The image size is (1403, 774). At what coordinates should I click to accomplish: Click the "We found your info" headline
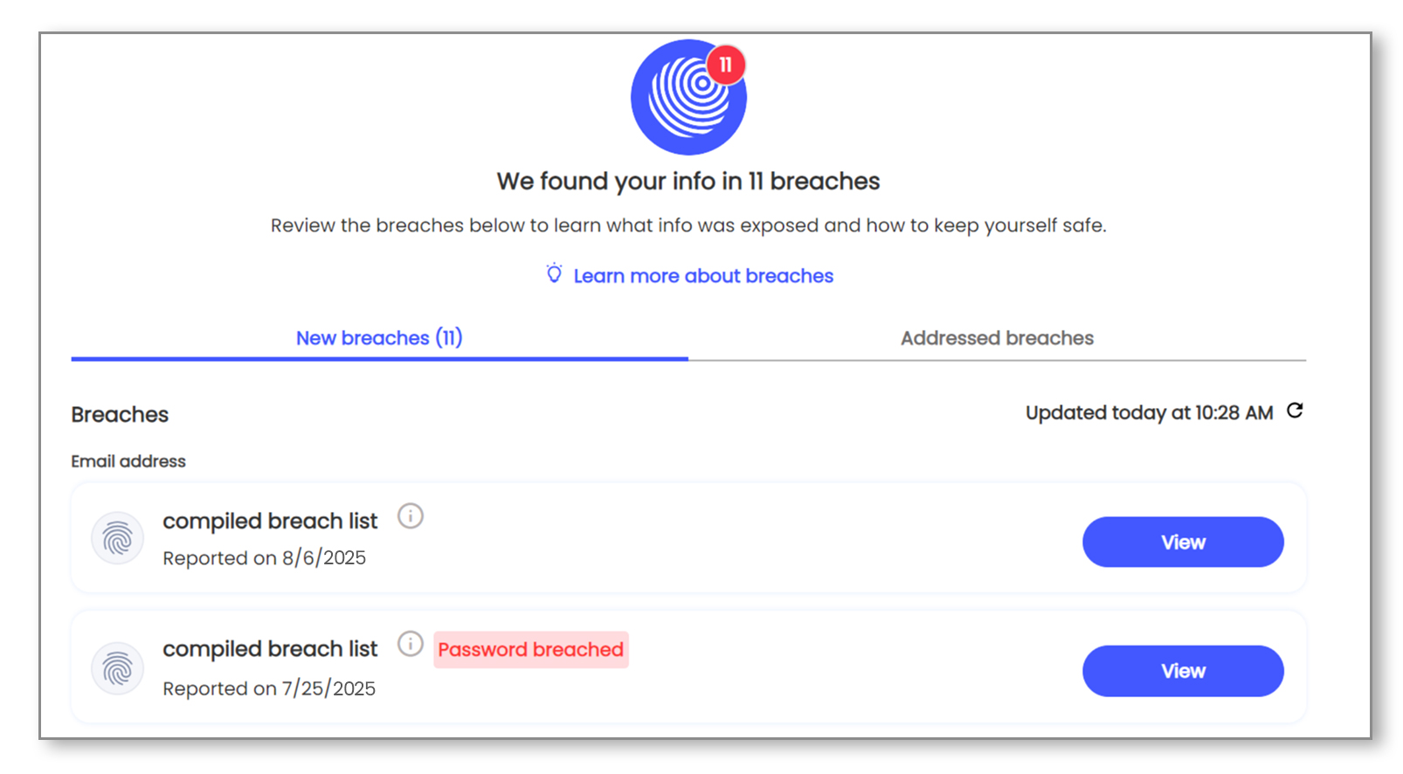coord(688,181)
